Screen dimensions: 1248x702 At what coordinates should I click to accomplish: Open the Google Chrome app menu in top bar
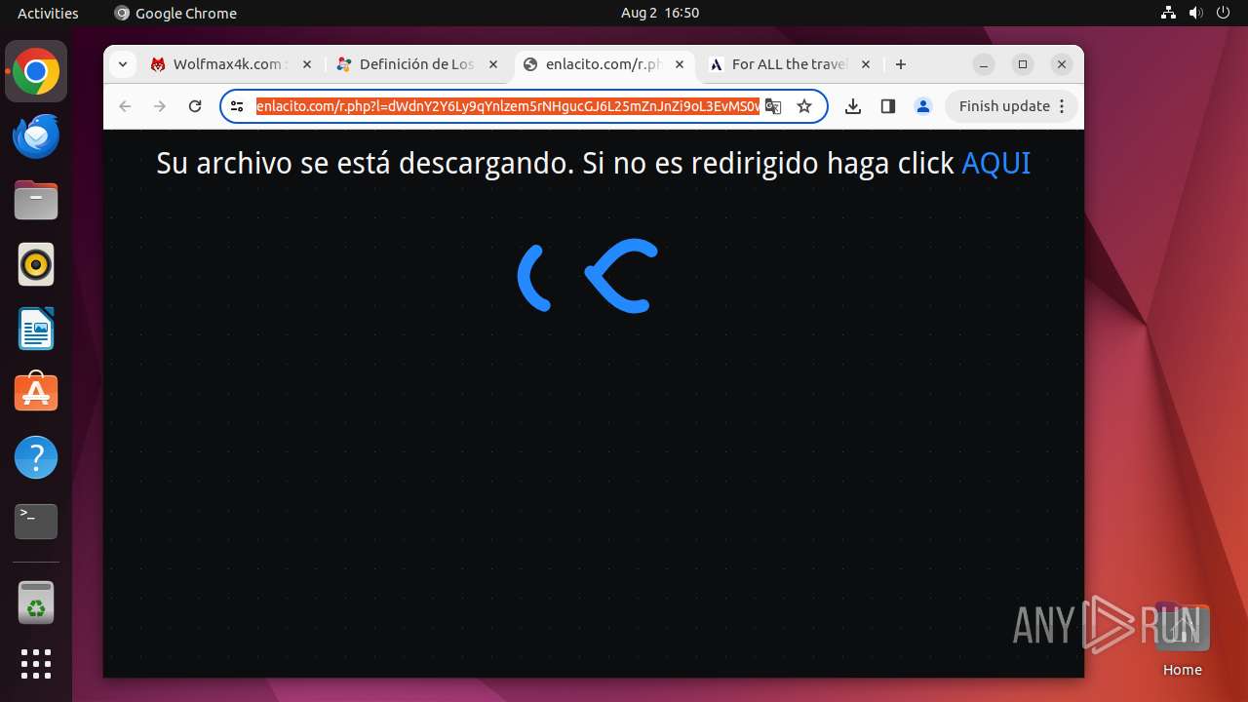pyautogui.click(x=175, y=13)
